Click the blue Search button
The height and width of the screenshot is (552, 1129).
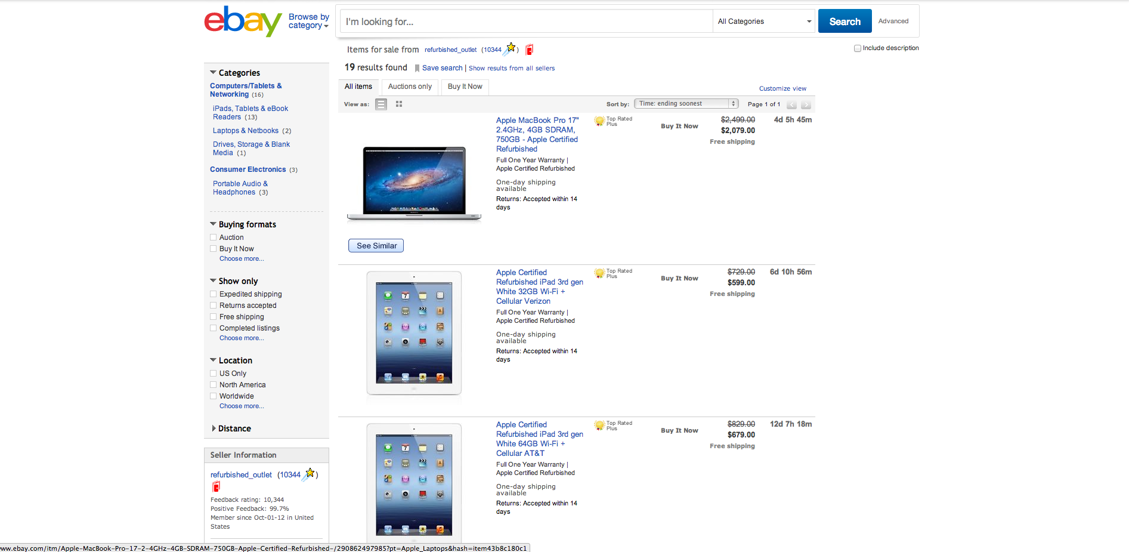[x=845, y=21]
